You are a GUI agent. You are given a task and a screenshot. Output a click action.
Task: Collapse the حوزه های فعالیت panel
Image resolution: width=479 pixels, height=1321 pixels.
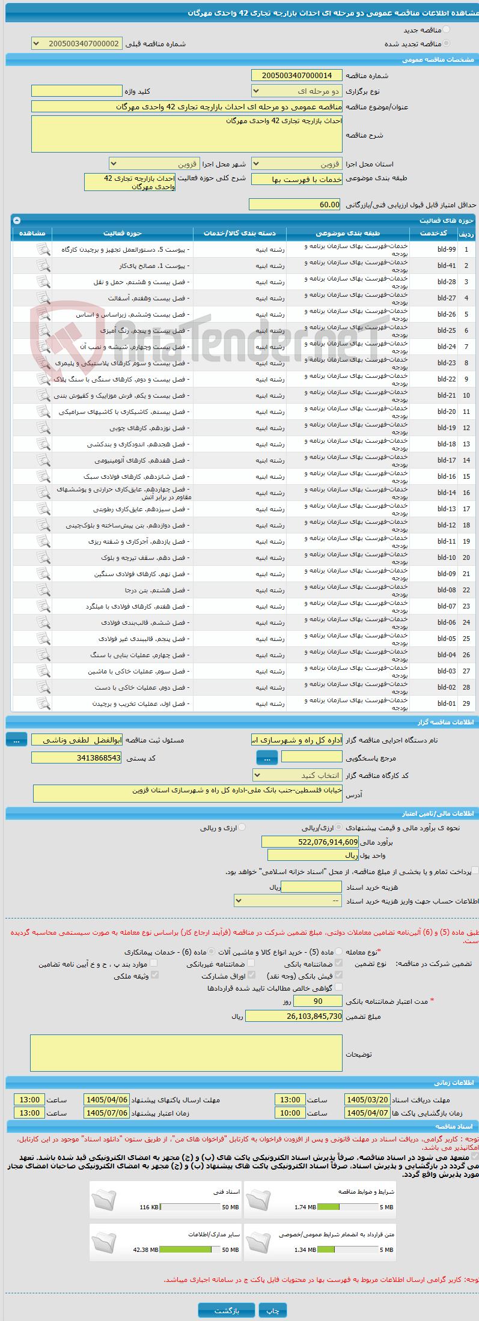pos(16,220)
